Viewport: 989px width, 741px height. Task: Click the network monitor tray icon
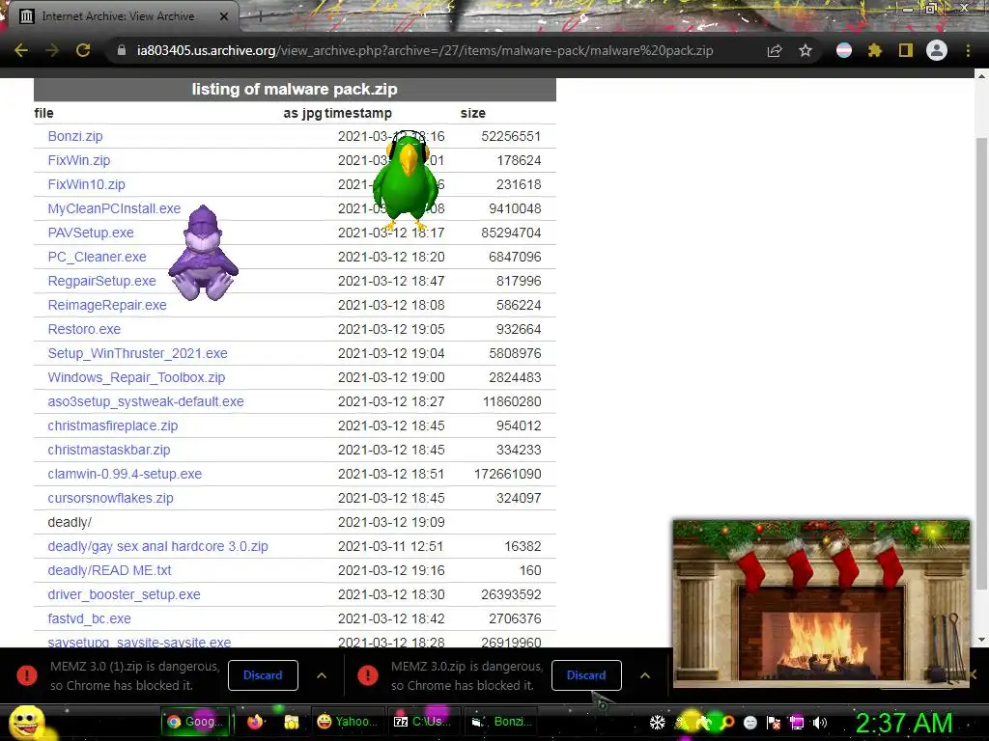point(797,723)
